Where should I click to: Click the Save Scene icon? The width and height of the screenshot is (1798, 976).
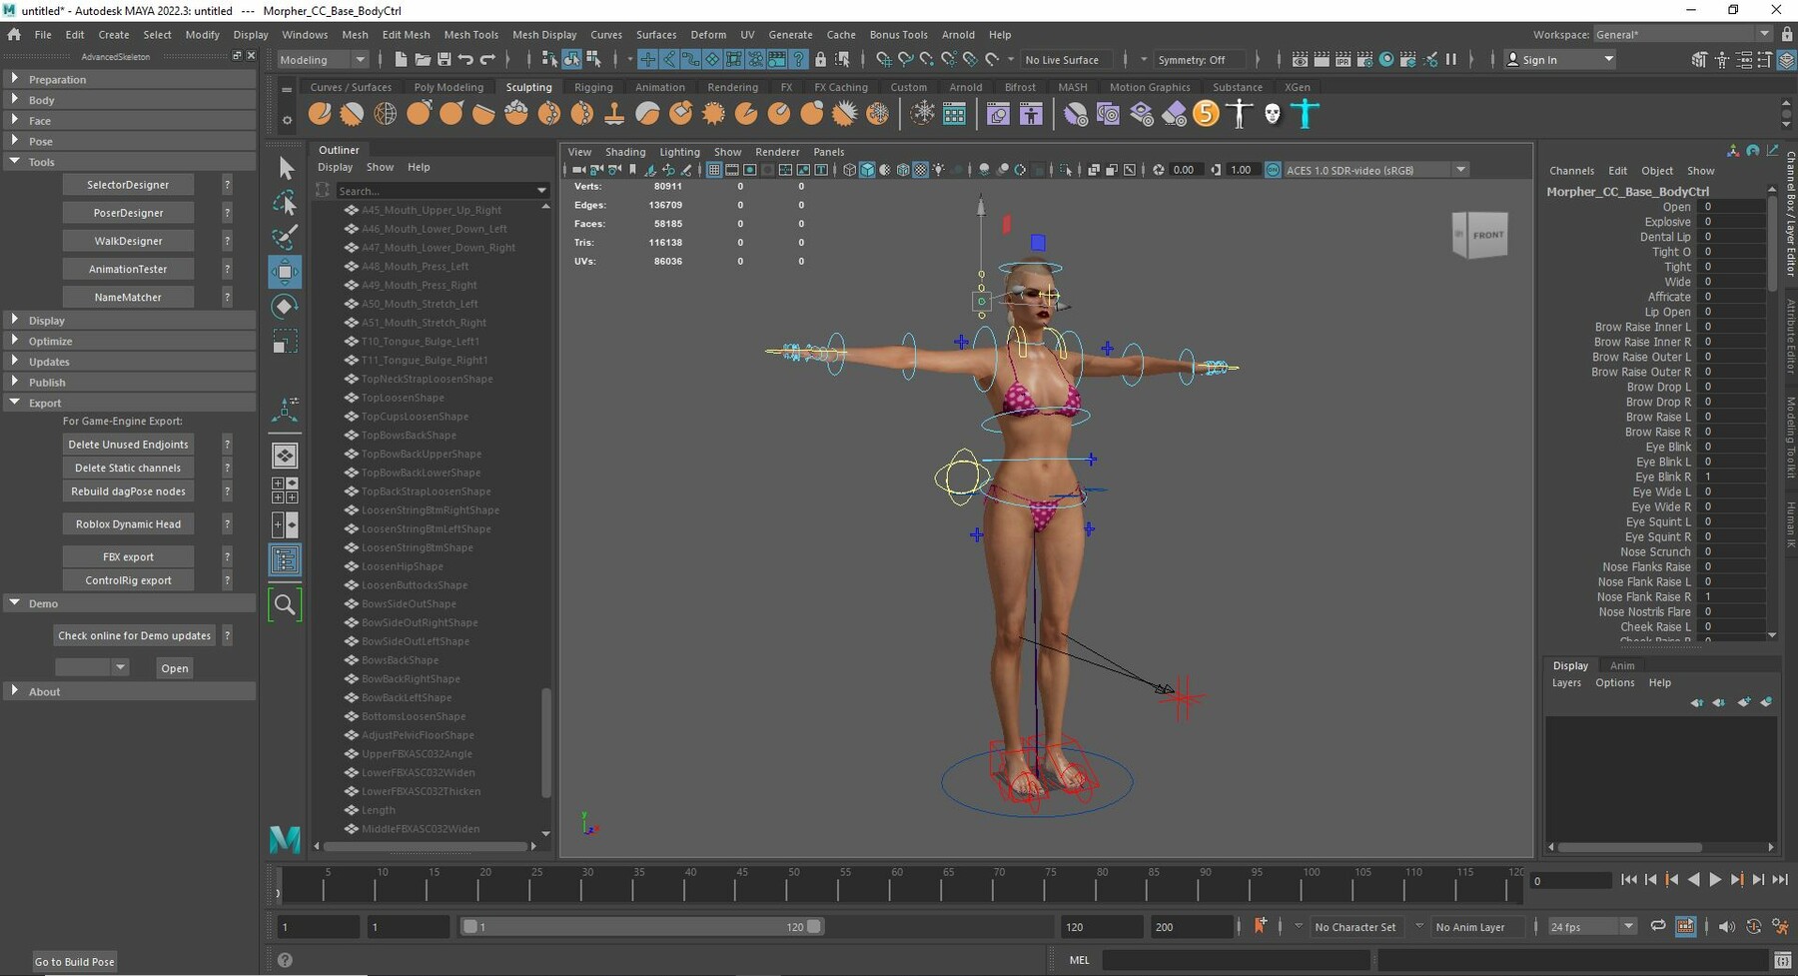[x=445, y=60]
